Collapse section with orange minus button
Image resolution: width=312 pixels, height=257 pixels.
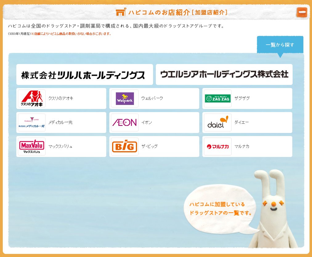click(302, 12)
